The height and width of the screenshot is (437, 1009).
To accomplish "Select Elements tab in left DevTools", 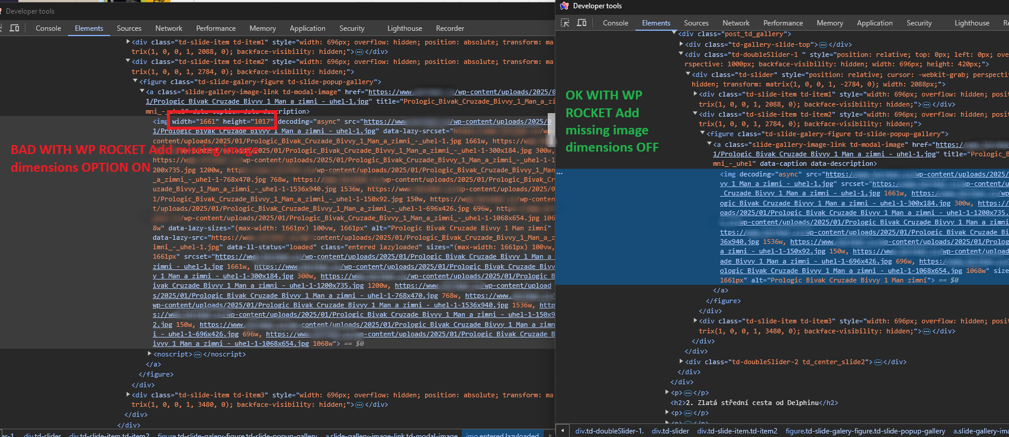I will 89,28.
